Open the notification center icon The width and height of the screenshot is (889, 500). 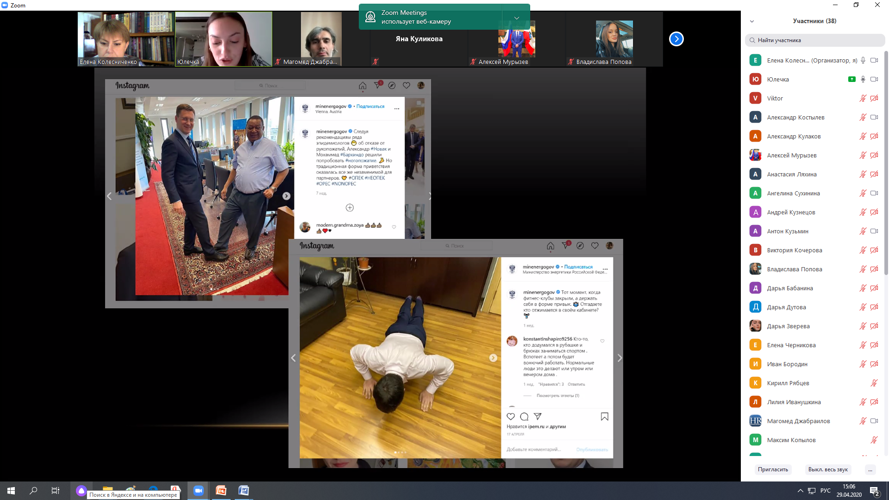(875, 491)
